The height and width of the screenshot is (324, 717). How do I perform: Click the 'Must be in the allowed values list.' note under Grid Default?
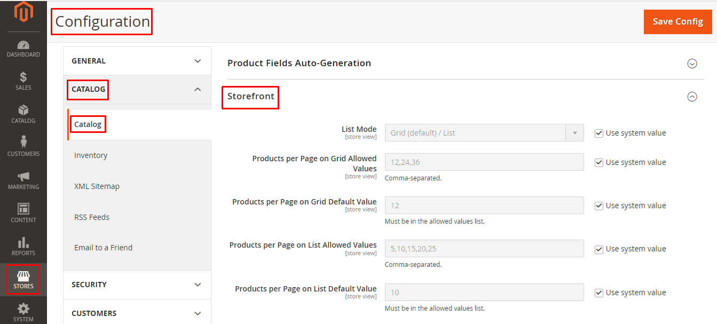pos(435,221)
